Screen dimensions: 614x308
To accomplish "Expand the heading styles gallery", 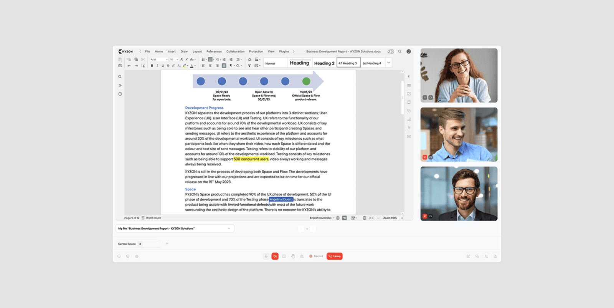I will [388, 63].
